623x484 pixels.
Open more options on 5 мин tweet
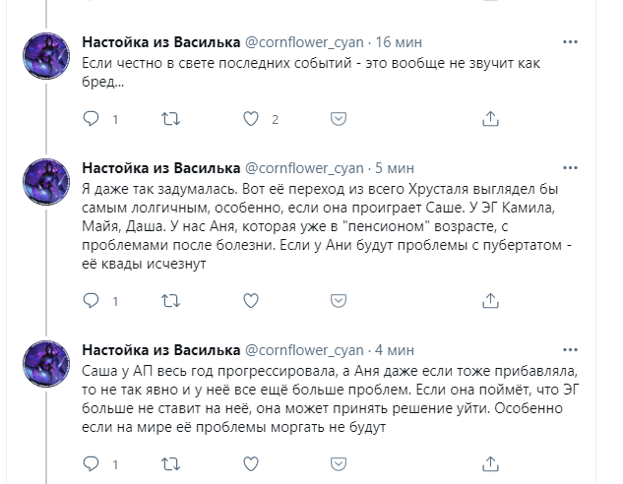click(x=569, y=167)
